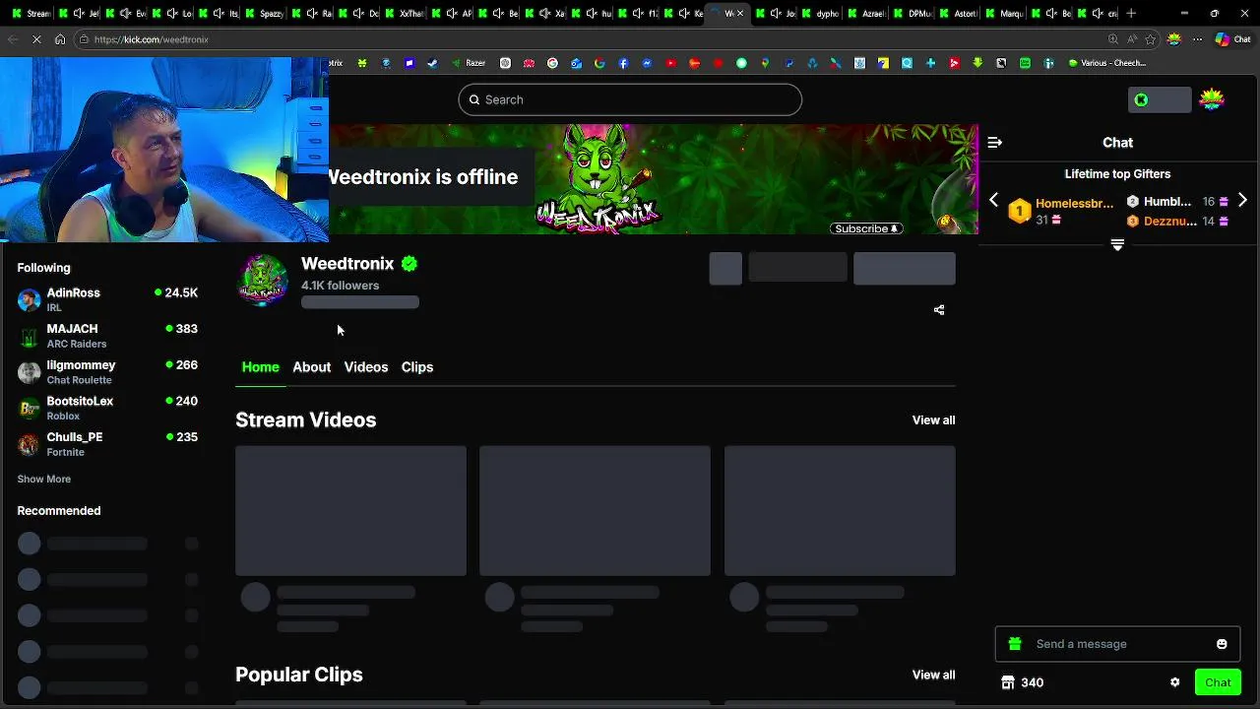1260x709 pixels.
Task: Open the Razer bookmark
Action: pos(469,63)
